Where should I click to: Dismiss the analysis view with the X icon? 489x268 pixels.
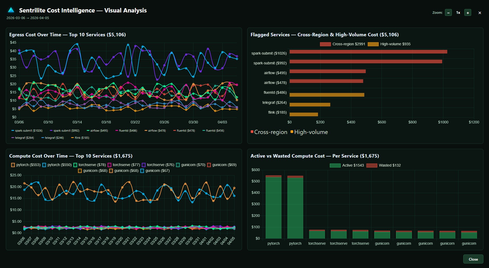480,12
